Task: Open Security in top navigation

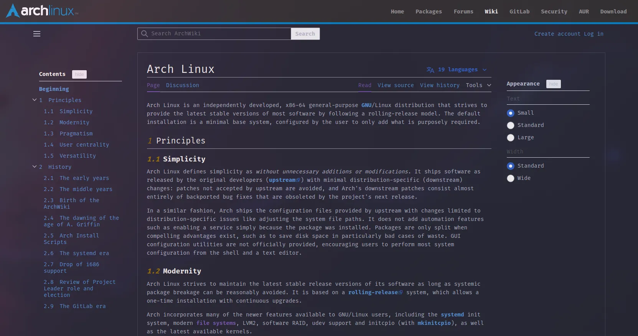Action: pos(554,12)
